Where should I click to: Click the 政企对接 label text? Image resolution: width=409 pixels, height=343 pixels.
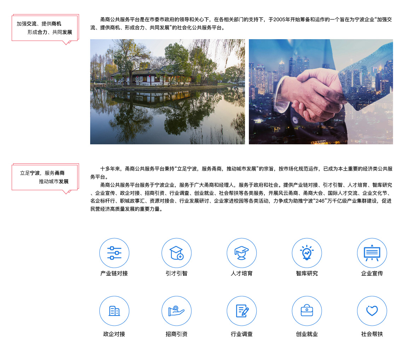tap(114, 334)
